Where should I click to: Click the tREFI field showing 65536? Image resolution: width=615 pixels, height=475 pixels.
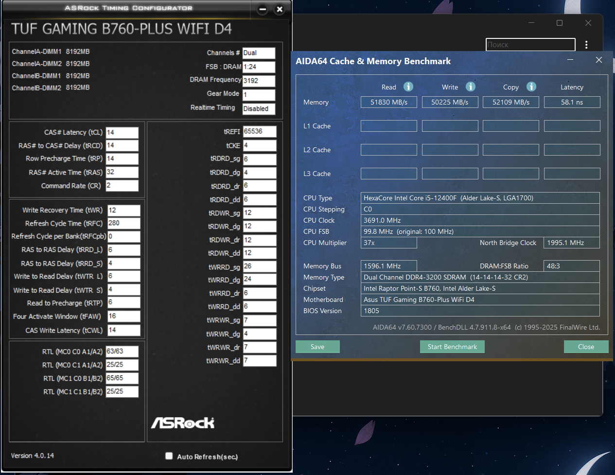pyautogui.click(x=260, y=132)
